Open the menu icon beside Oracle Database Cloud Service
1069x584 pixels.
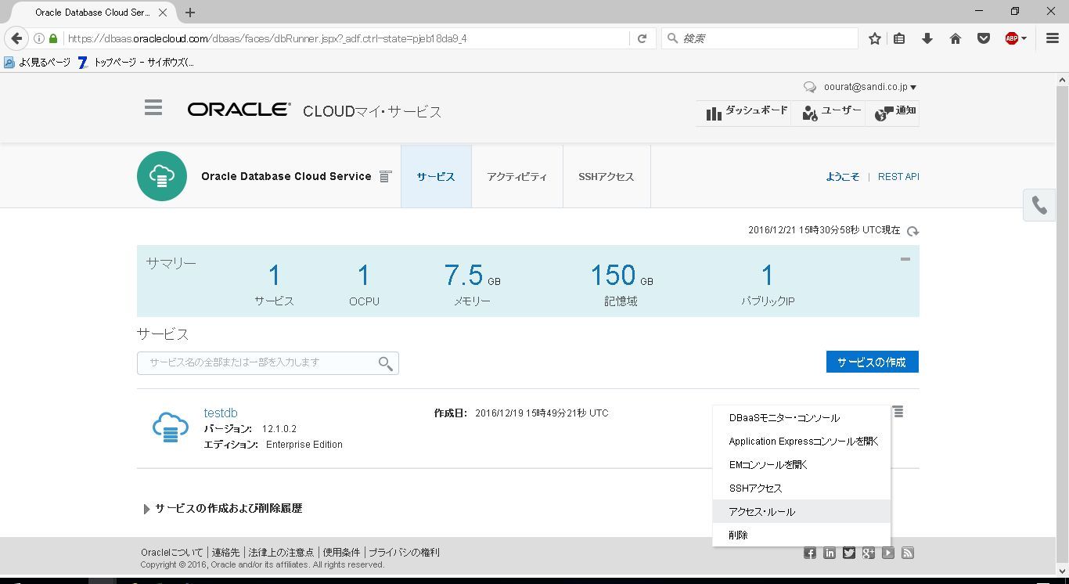point(385,177)
